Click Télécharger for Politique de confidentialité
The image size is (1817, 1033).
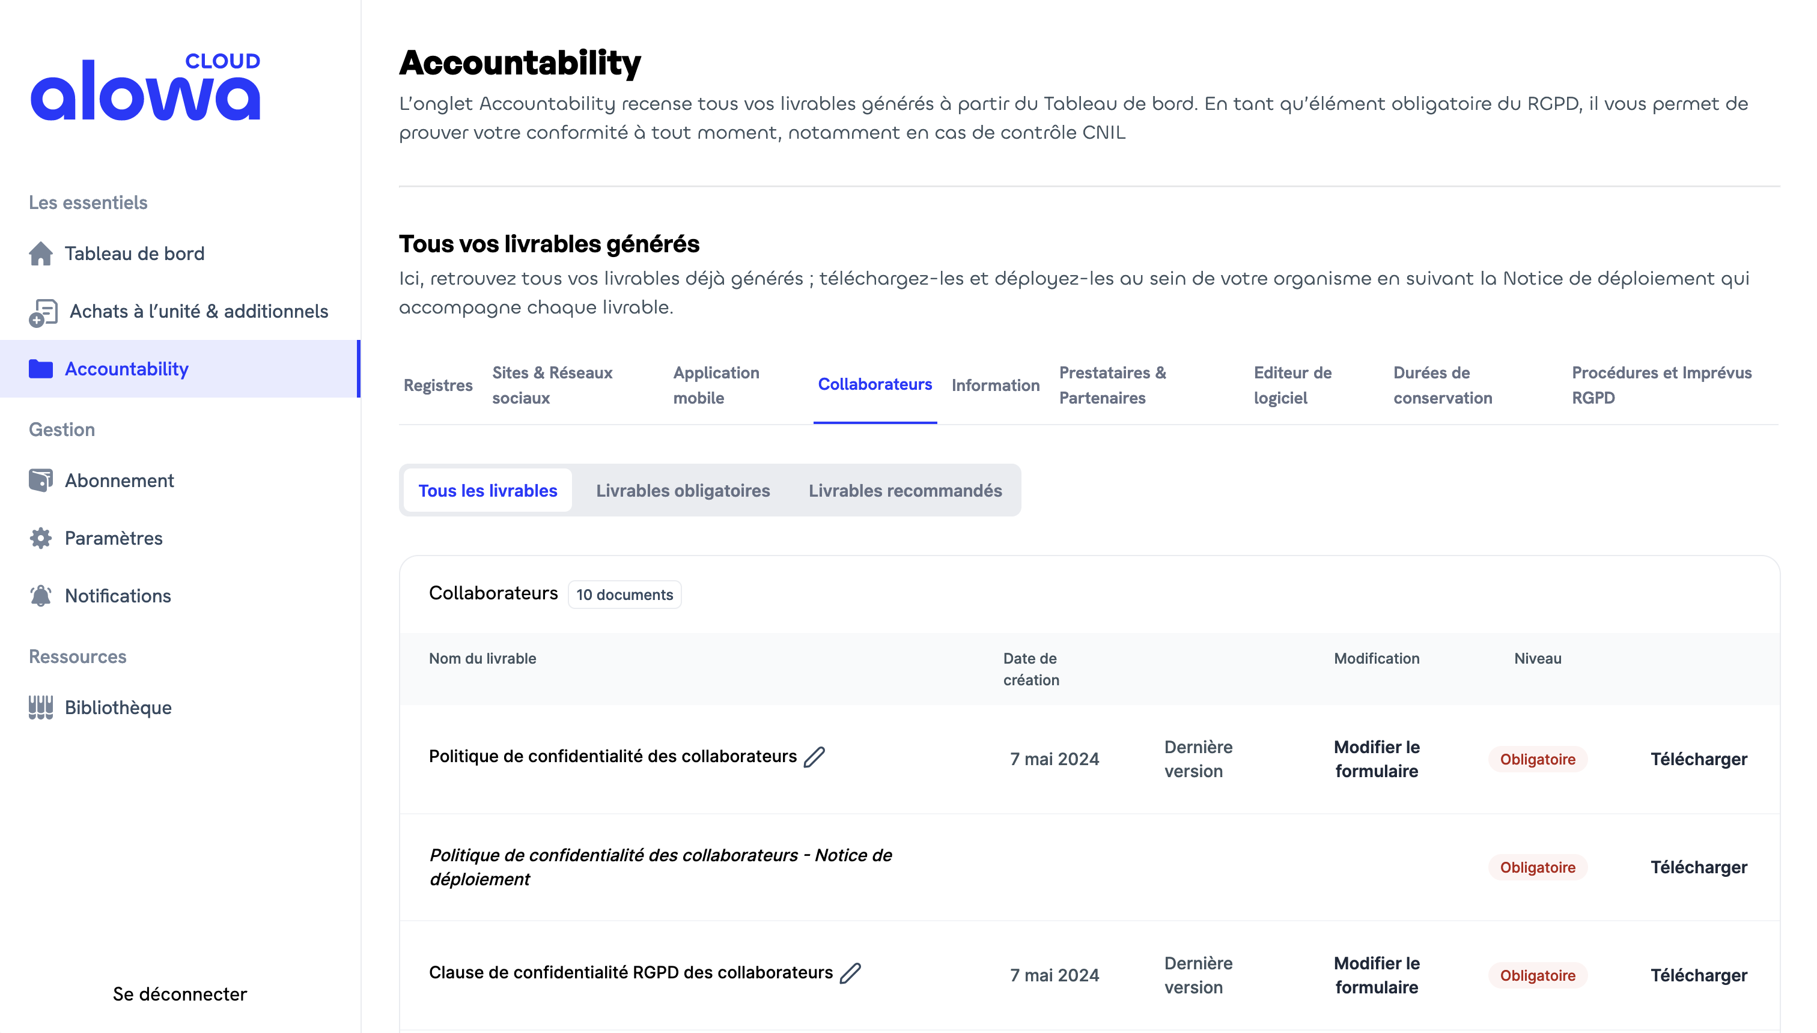point(1699,759)
